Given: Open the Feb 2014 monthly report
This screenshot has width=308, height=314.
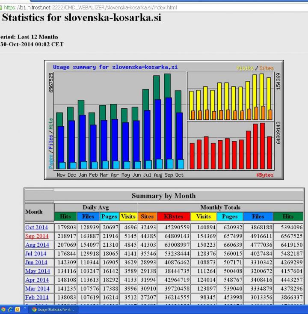Looking at the screenshot, I should click(37, 297).
